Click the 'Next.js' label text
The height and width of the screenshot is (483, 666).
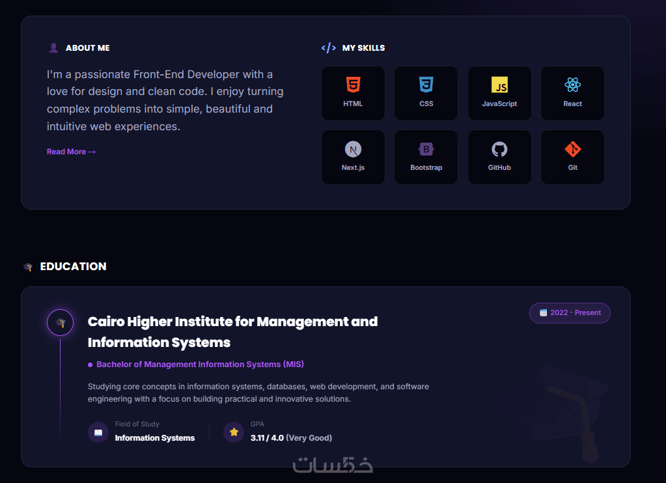tap(353, 167)
